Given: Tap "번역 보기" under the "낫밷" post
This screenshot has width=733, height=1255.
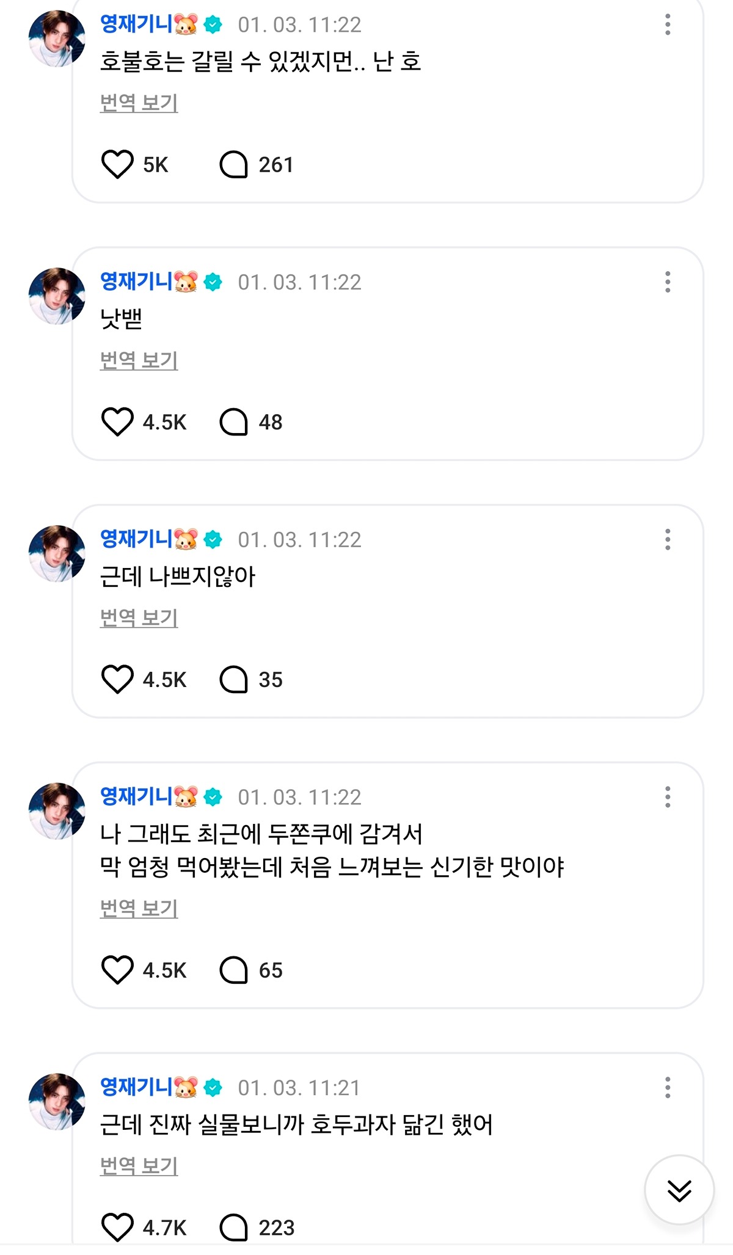Looking at the screenshot, I should click(x=139, y=360).
